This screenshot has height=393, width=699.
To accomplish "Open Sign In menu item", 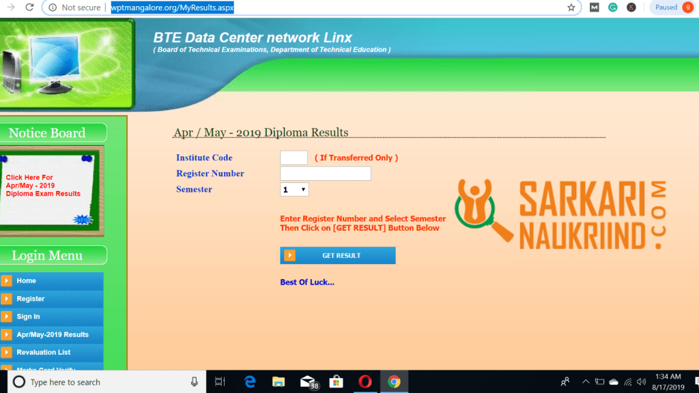I will (x=52, y=317).
